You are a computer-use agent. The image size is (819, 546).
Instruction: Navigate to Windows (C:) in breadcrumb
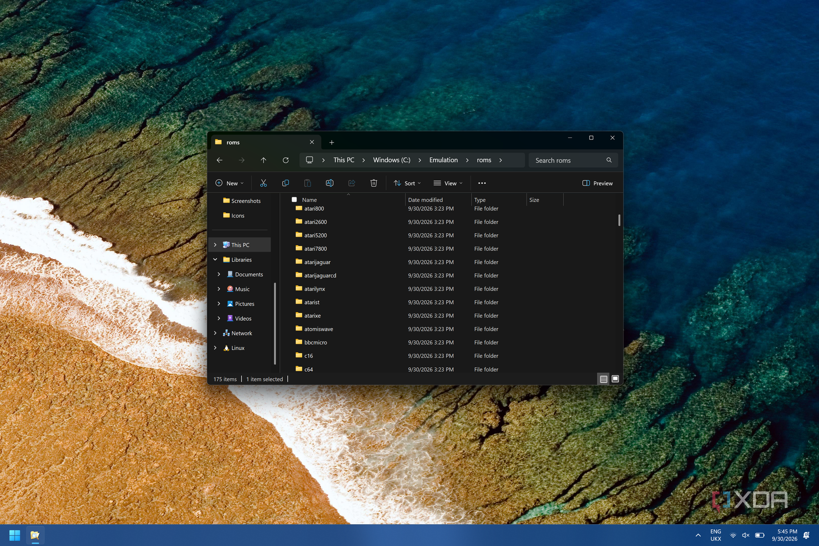(392, 160)
